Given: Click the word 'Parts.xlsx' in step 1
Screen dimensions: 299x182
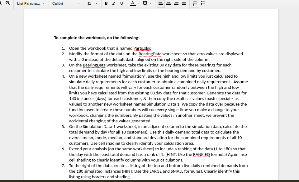Looking at the screenshot, I should pos(142,48).
